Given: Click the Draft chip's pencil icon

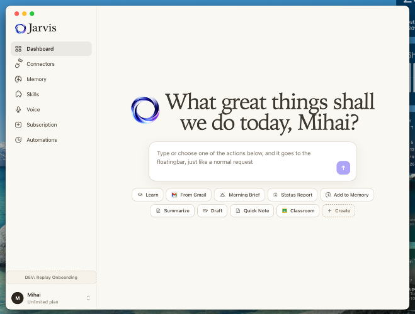Looking at the screenshot, I should tap(205, 210).
